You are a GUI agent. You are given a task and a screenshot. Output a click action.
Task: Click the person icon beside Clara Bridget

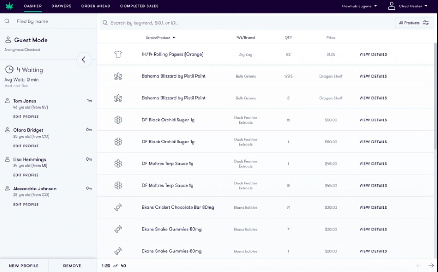(x=7, y=130)
